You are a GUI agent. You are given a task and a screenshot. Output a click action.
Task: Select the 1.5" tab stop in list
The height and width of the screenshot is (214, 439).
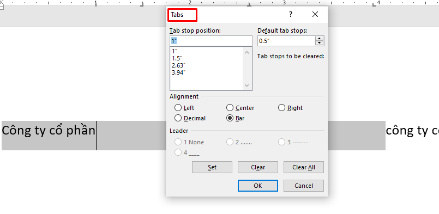pyautogui.click(x=176, y=58)
